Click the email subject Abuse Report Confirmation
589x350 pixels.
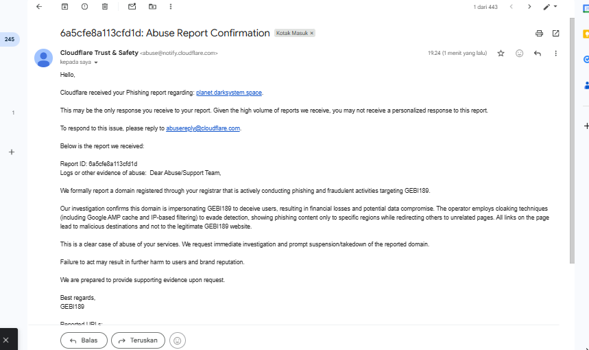[x=165, y=33]
